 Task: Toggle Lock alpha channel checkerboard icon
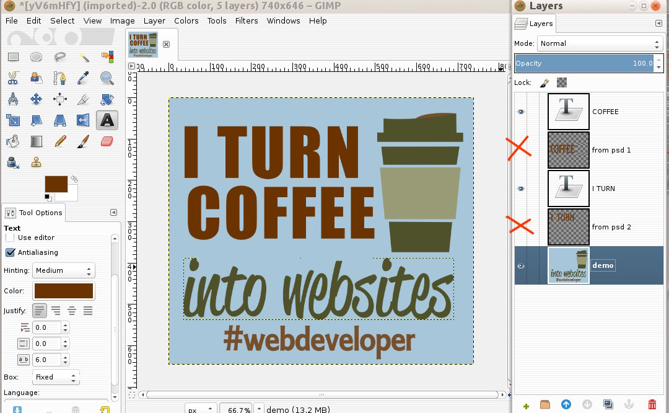[x=562, y=82]
